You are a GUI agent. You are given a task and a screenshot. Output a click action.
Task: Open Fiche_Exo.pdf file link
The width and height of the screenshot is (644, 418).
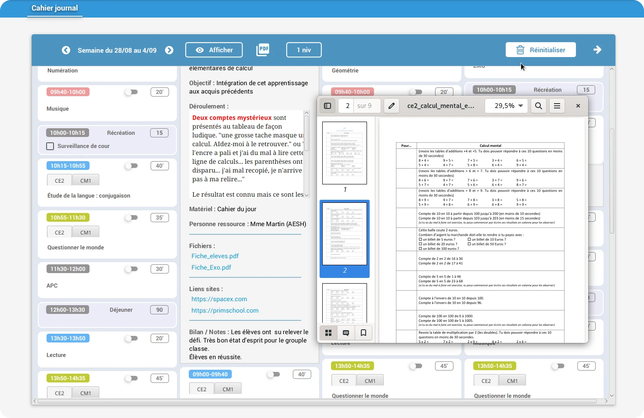point(211,267)
